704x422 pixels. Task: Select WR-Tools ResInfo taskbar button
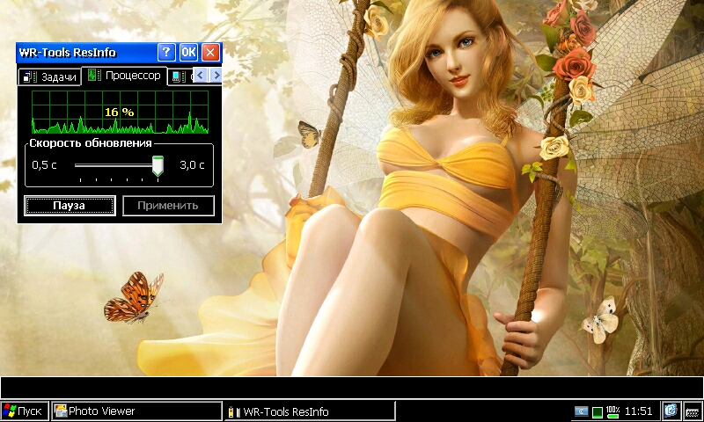tap(310, 411)
